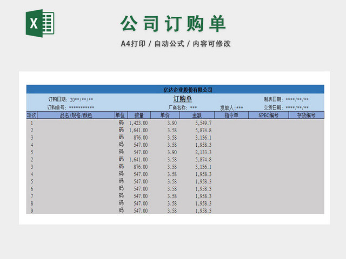Select the 单位 column header
This screenshot has height=259, width=346.
click(x=121, y=115)
